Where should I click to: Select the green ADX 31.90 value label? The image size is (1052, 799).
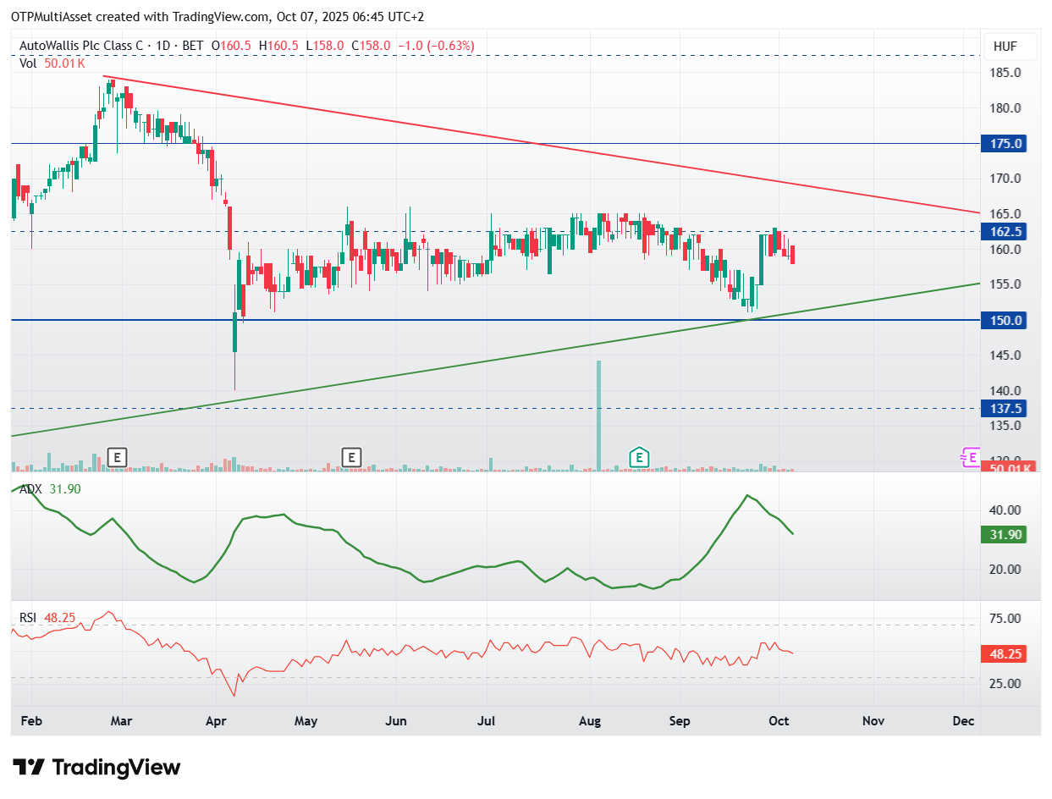pos(1002,534)
